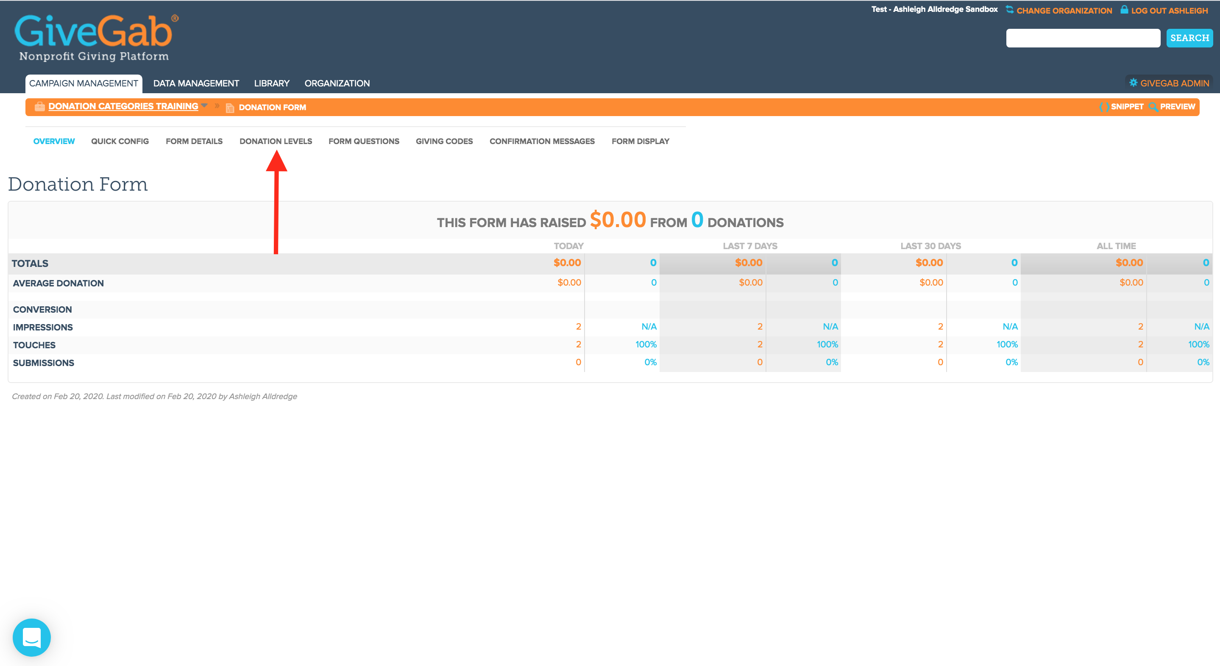The image size is (1220, 666).
Task: Click the Preview magnifier icon
Action: coord(1153,107)
